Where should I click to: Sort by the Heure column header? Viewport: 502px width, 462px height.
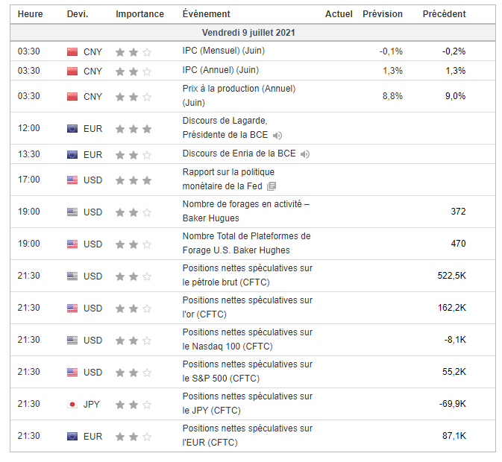(x=31, y=14)
